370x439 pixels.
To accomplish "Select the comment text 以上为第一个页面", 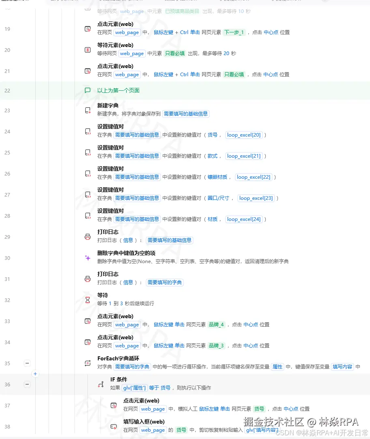I will pyautogui.click(x=118, y=90).
